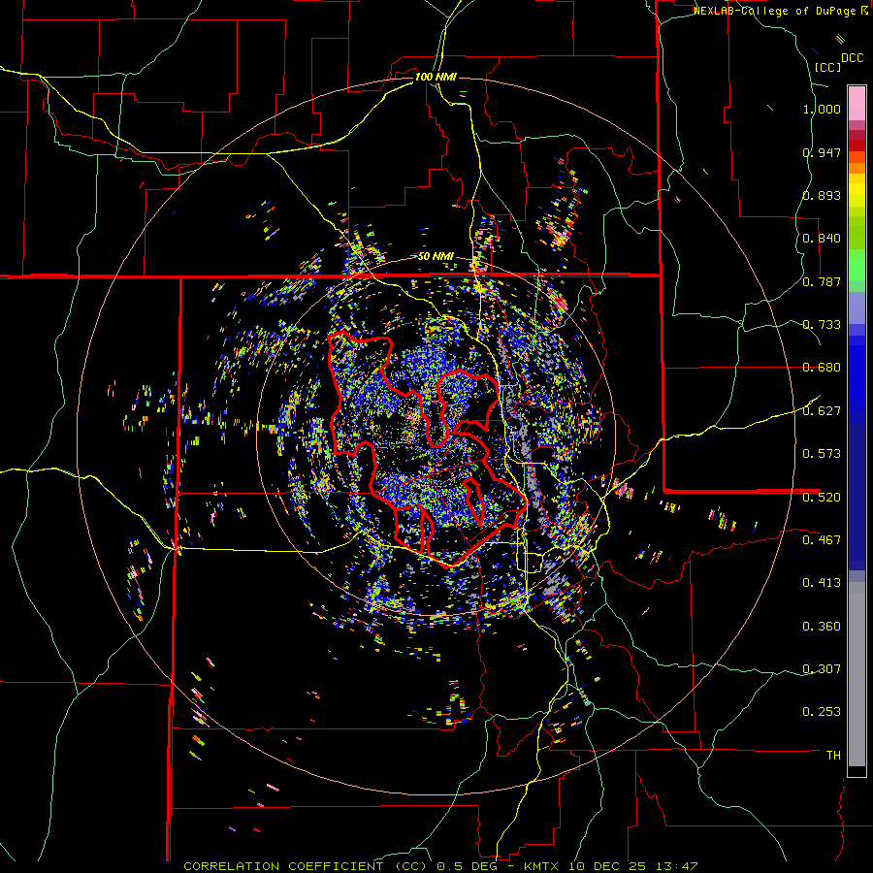This screenshot has width=873, height=873.
Task: Click the 0.893 legend value
Action: (822, 195)
